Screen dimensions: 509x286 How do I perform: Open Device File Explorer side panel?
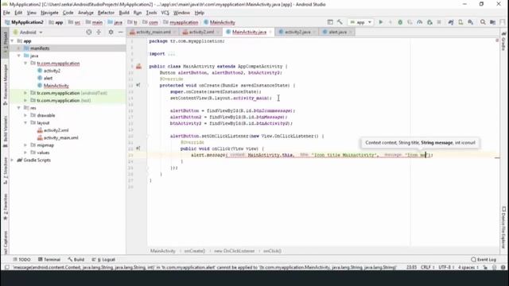pos(503,227)
